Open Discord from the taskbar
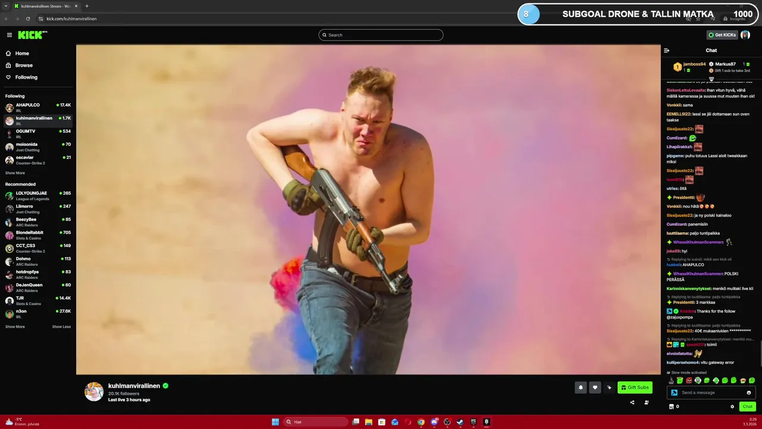 coord(434,422)
